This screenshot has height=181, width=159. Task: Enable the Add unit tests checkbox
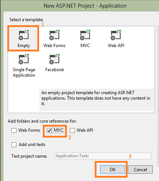coord(14,145)
